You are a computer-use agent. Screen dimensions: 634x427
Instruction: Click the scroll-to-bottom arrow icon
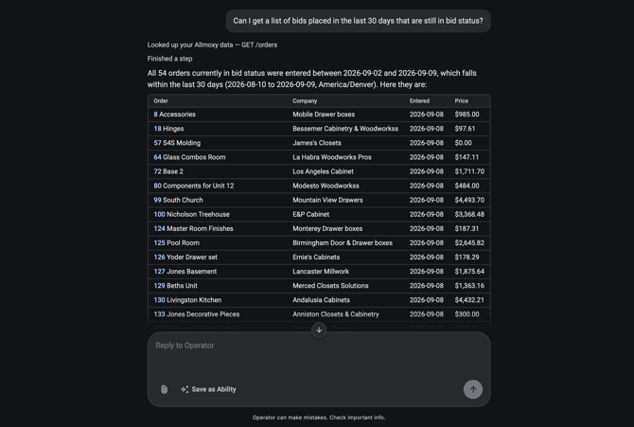(319, 329)
